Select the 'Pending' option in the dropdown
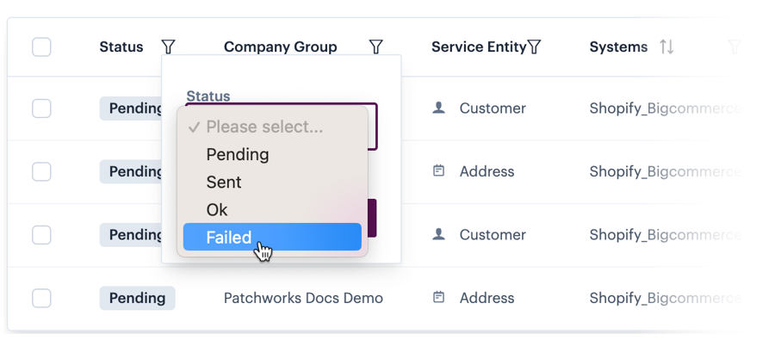Image resolution: width=775 pixels, height=347 pixels. pos(238,155)
